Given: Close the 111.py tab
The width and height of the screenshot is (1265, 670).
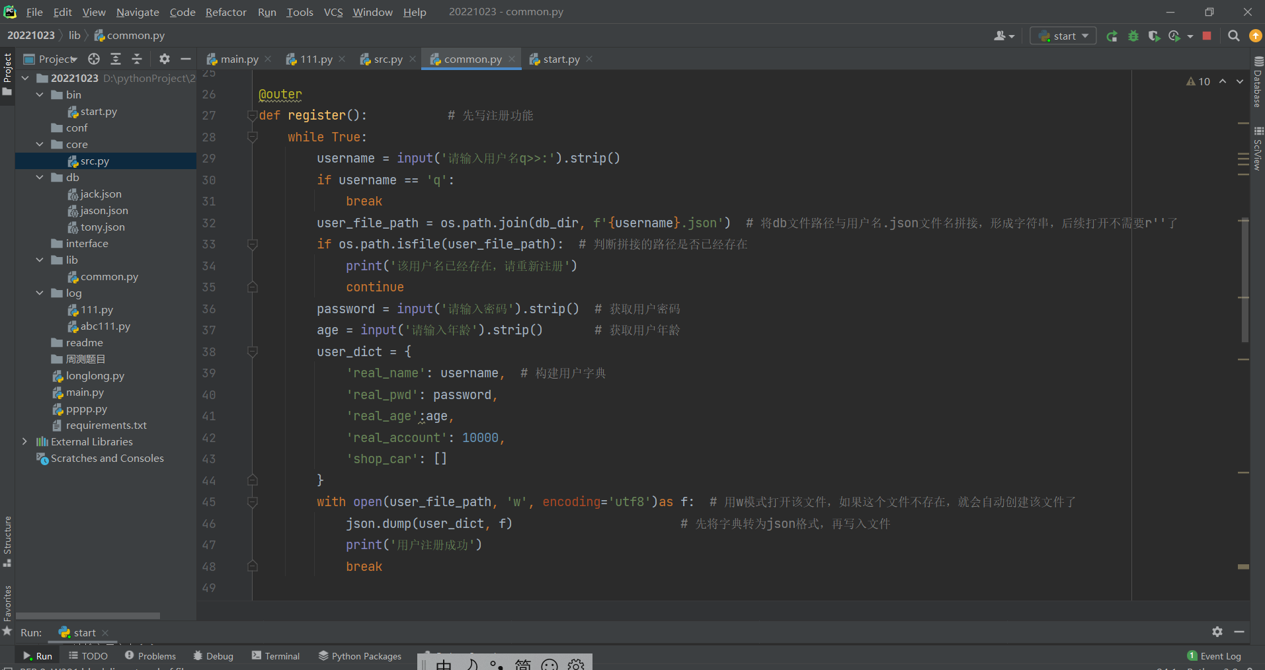Looking at the screenshot, I should [x=342, y=59].
